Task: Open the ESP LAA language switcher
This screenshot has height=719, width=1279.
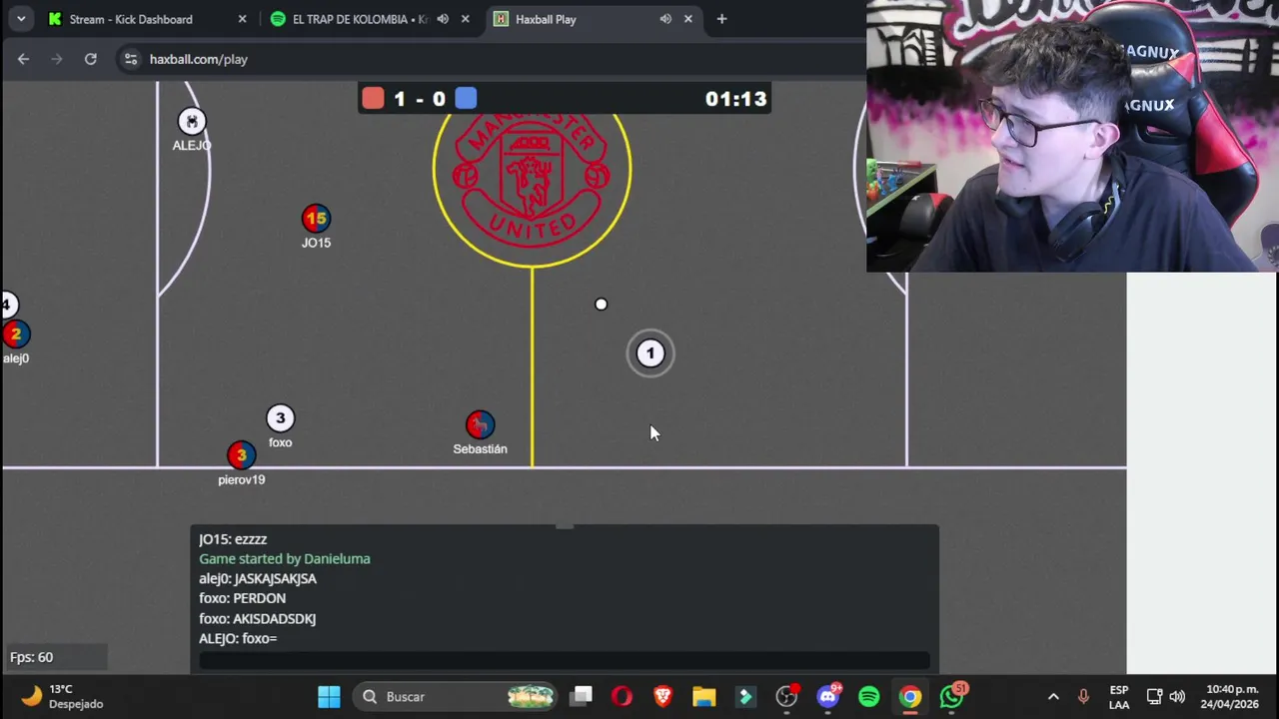Action: [1119, 697]
